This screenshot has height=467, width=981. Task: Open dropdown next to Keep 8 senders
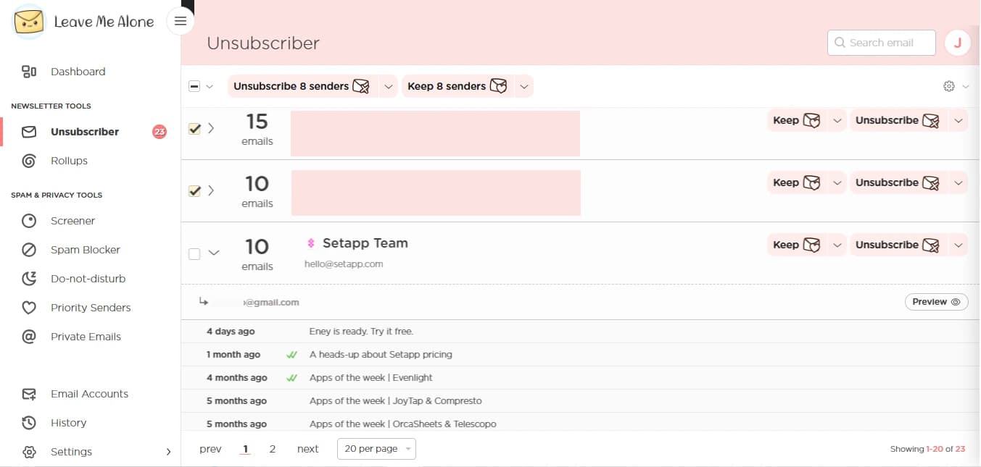tap(524, 86)
